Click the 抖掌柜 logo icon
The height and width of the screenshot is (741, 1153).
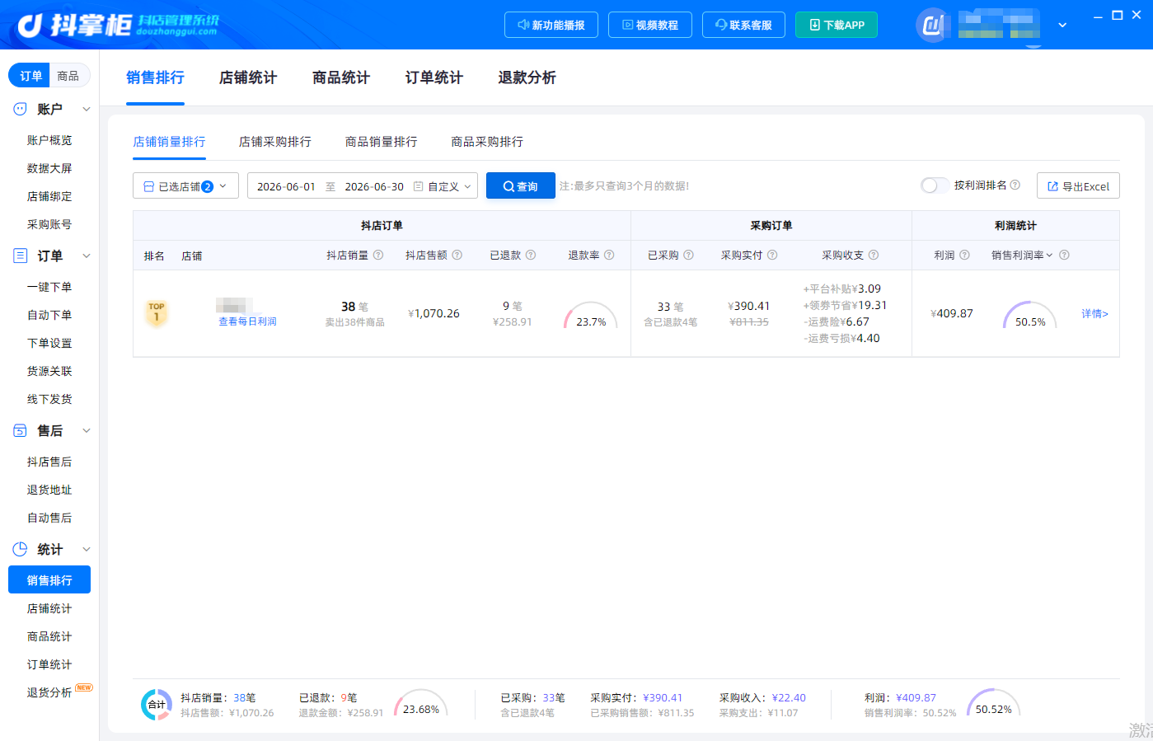click(30, 26)
